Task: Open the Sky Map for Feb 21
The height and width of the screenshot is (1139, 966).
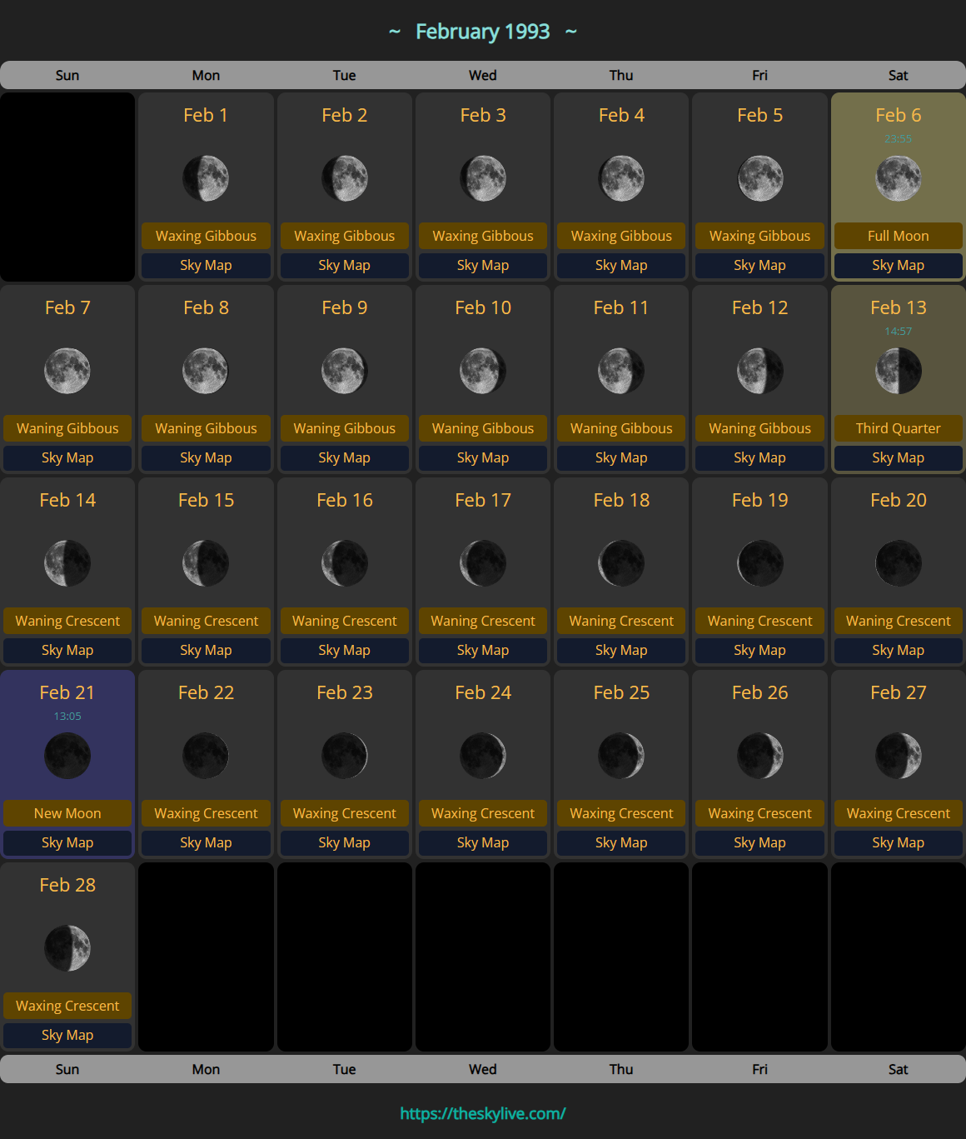Action: click(67, 842)
